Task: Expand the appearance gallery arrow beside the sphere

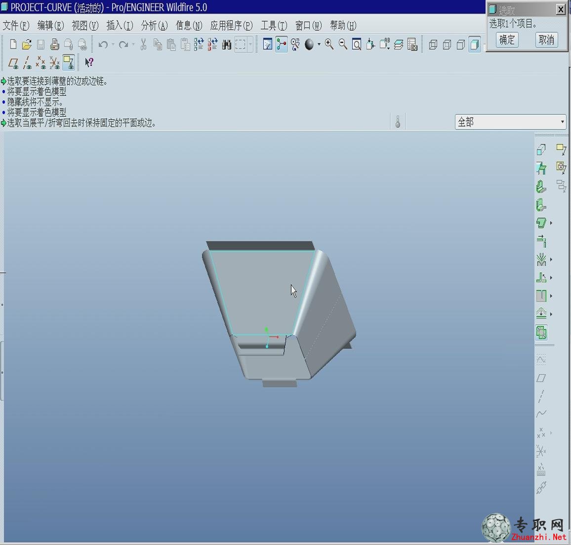Action: pos(319,45)
